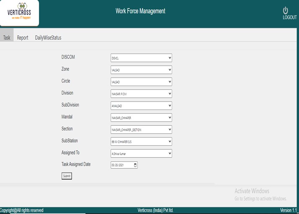Click the Verticross logo

coord(19,13)
